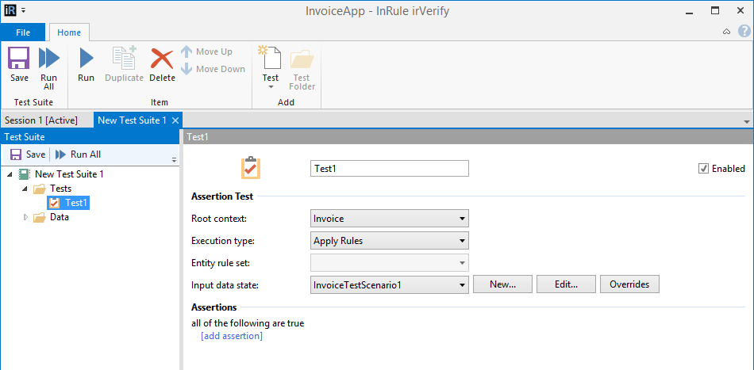Expand the Data folder in the tree

[x=25, y=217]
